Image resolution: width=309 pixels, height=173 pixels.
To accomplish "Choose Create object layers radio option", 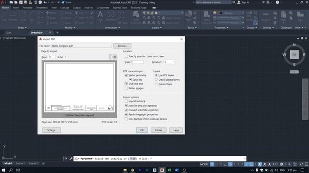I will coord(156,80).
